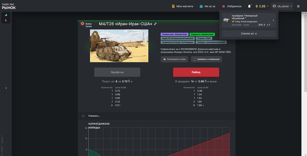The width and height of the screenshot is (307, 156).
Task: Select buy order row priced 0.13
Action: pyautogui.click(x=115, y=105)
